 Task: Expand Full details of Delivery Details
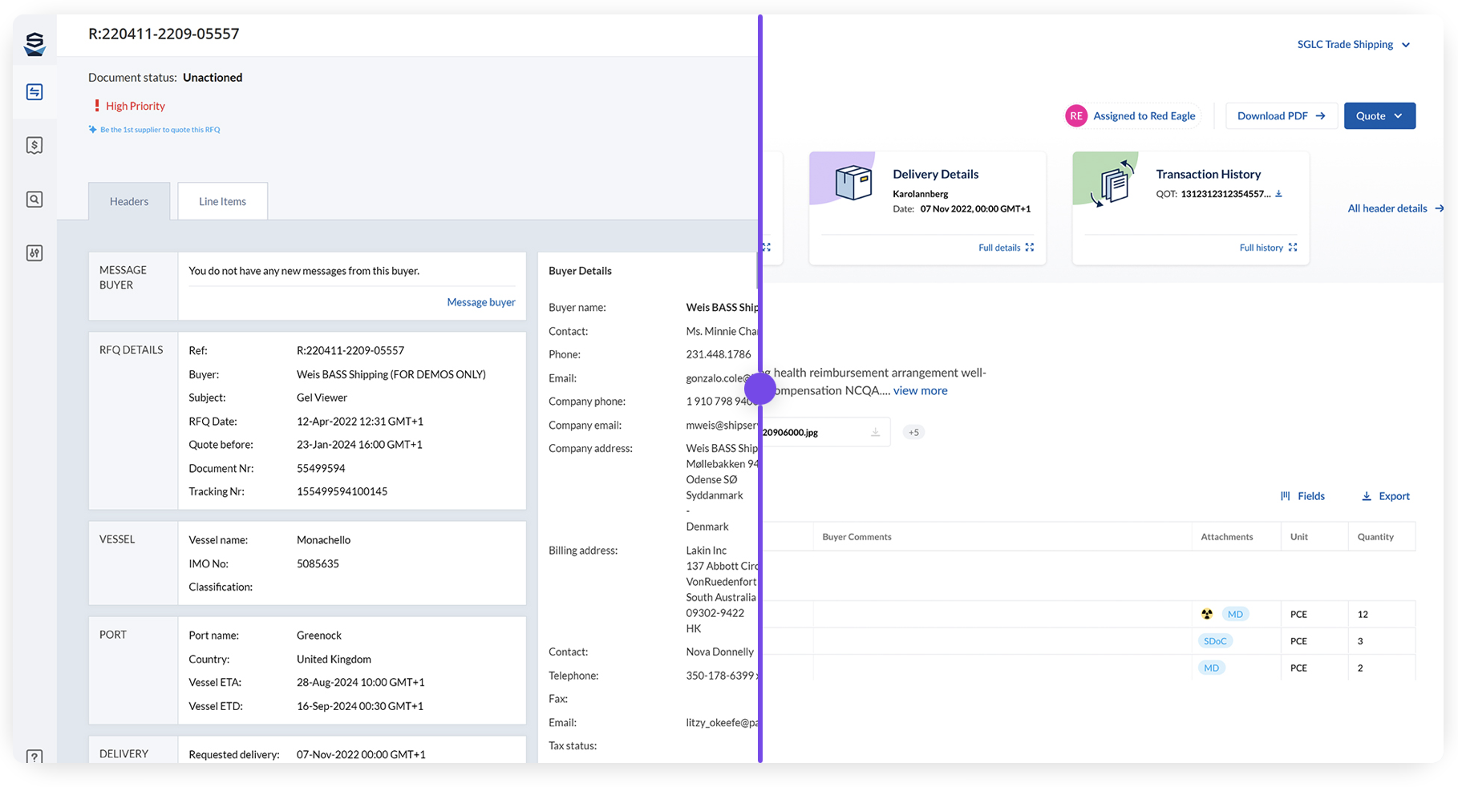click(1006, 248)
